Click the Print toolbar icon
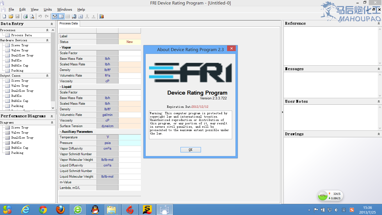Image resolution: width=382 pixels, height=215 pixels. pos(25,17)
